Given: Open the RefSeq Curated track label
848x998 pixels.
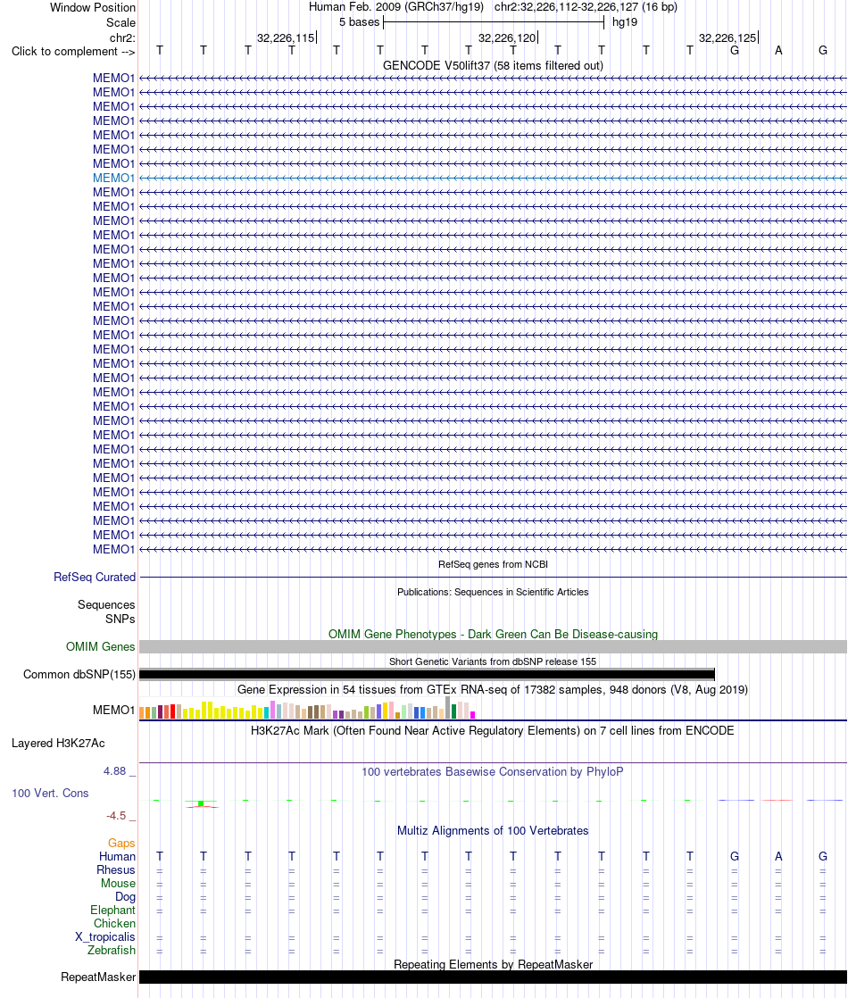Looking at the screenshot, I should pyautogui.click(x=95, y=578).
